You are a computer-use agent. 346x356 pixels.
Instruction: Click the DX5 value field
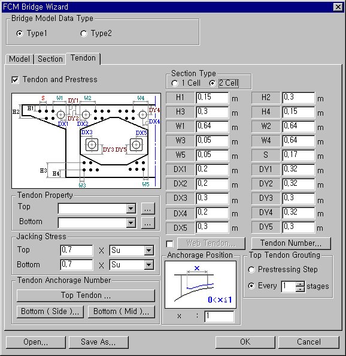(x=213, y=227)
